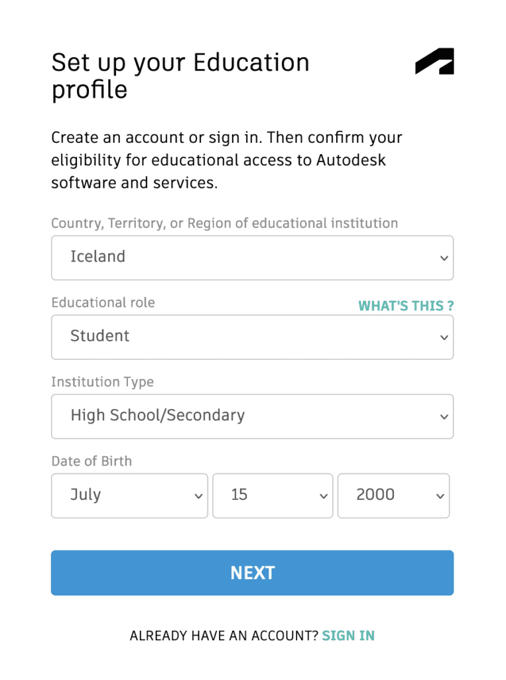The height and width of the screenshot is (680, 506).
Task: Click the chevron arrow in the High School/Secondary field
Action: [444, 417]
